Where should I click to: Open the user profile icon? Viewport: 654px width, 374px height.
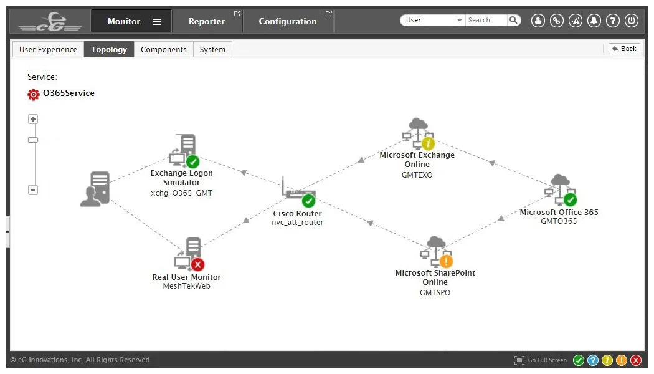538,21
